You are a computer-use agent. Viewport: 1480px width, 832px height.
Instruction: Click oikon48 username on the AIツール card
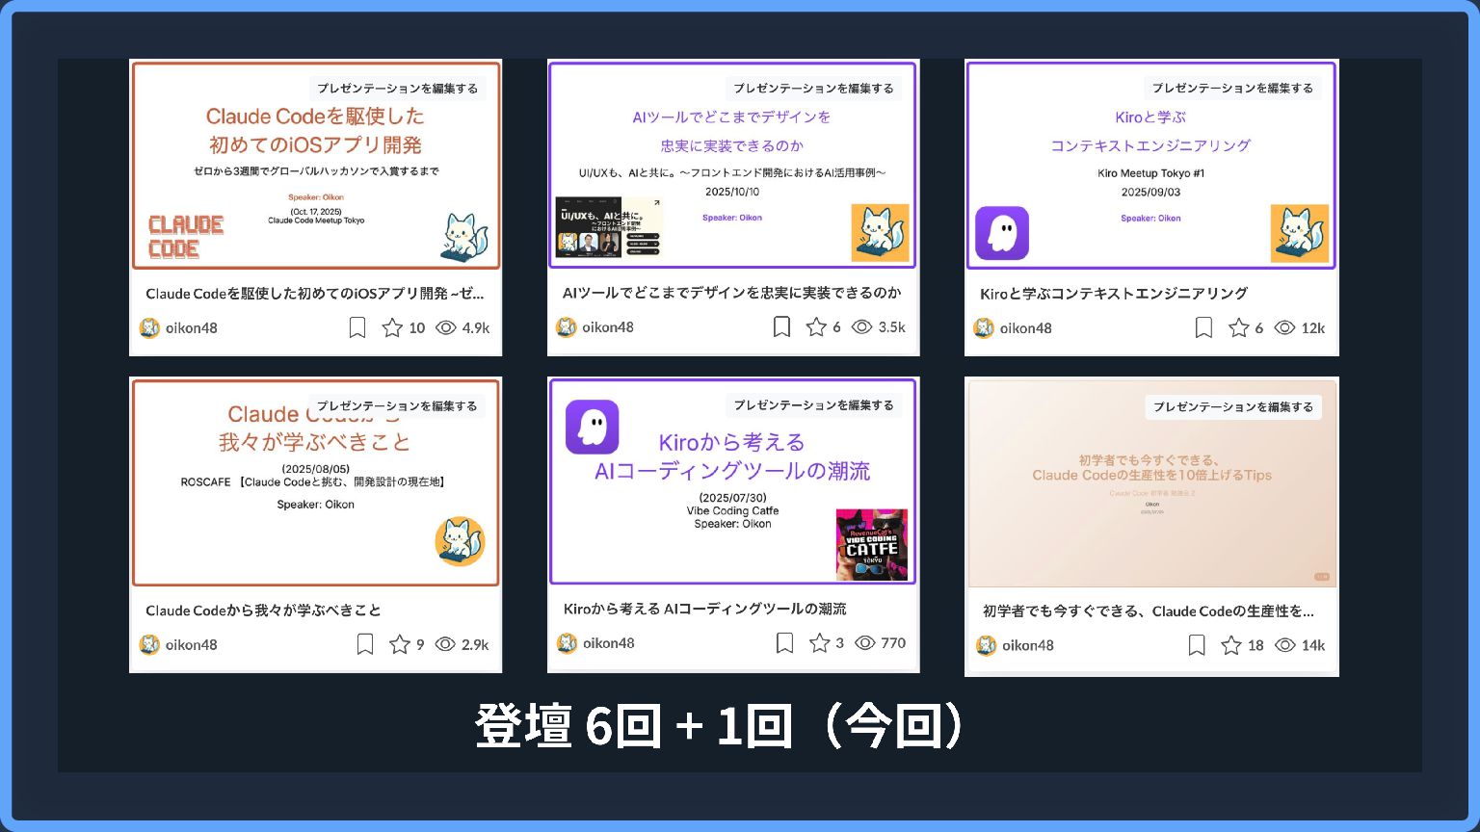pyautogui.click(x=608, y=327)
